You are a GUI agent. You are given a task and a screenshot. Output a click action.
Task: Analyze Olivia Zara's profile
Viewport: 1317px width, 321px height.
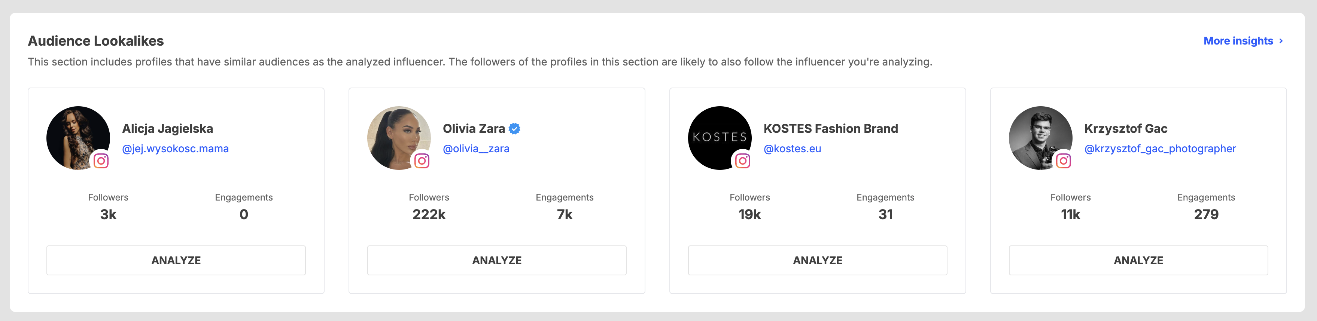496,260
